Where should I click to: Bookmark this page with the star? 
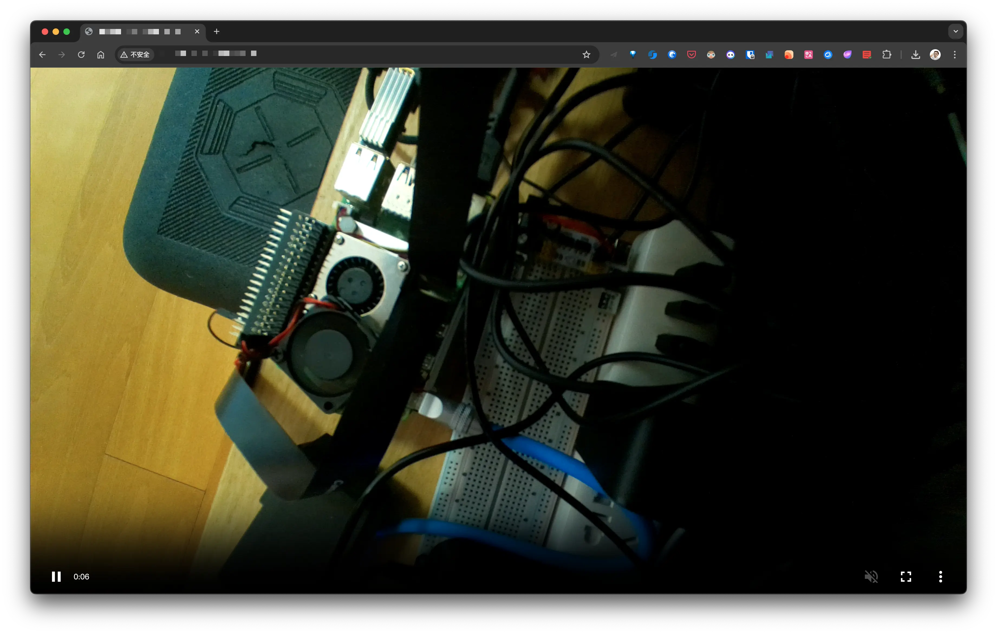586,55
